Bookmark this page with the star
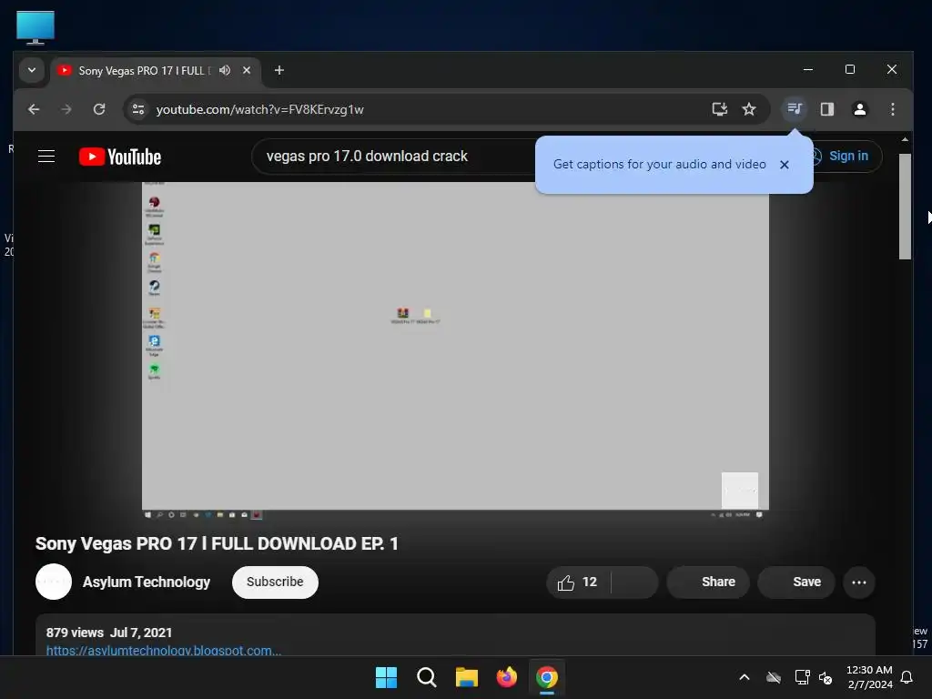The height and width of the screenshot is (699, 932). [749, 109]
